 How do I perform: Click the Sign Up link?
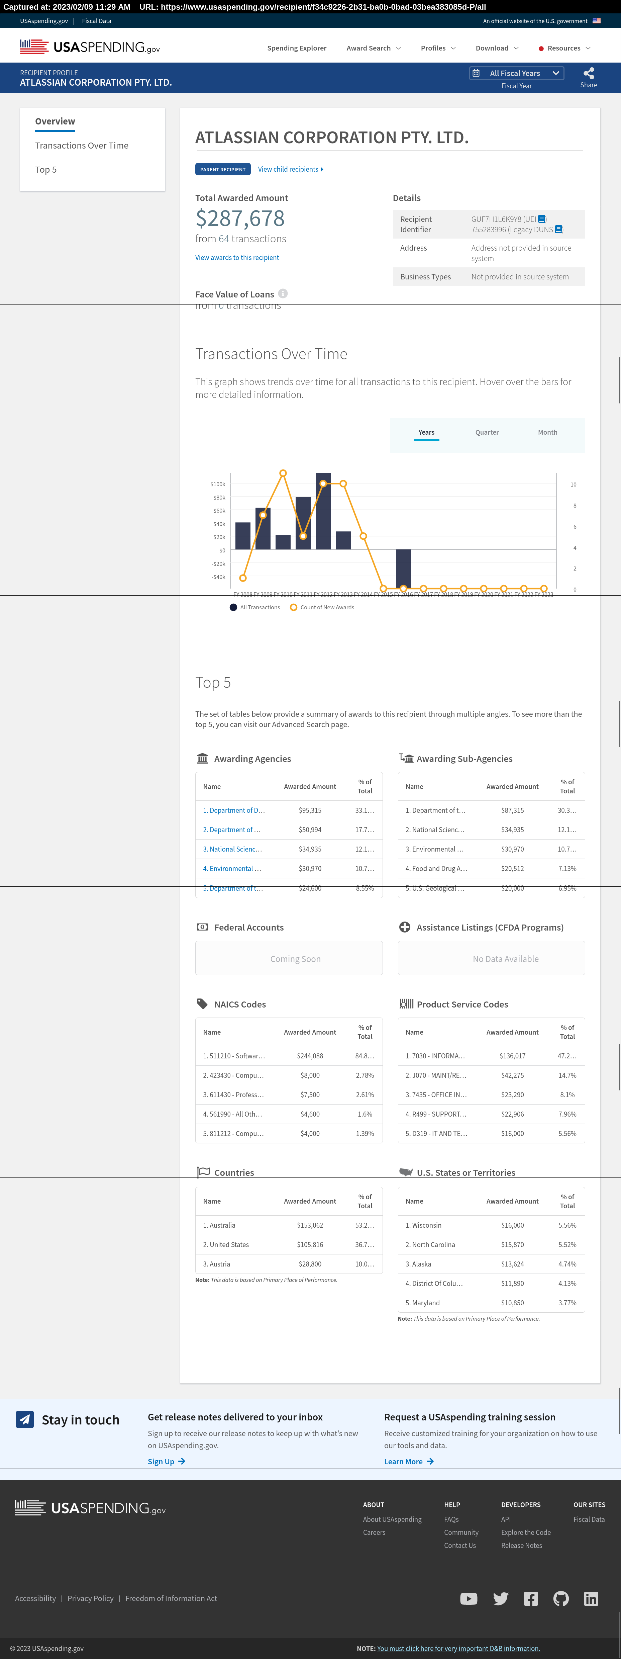pyautogui.click(x=167, y=1461)
